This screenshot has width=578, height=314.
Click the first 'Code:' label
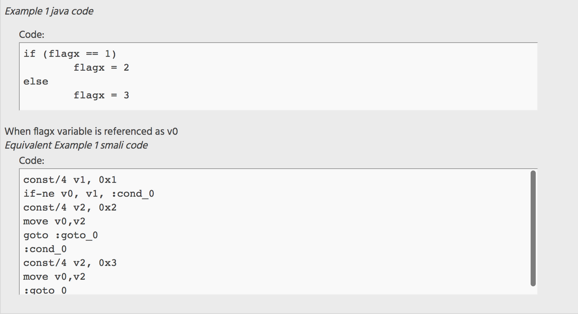coord(32,35)
